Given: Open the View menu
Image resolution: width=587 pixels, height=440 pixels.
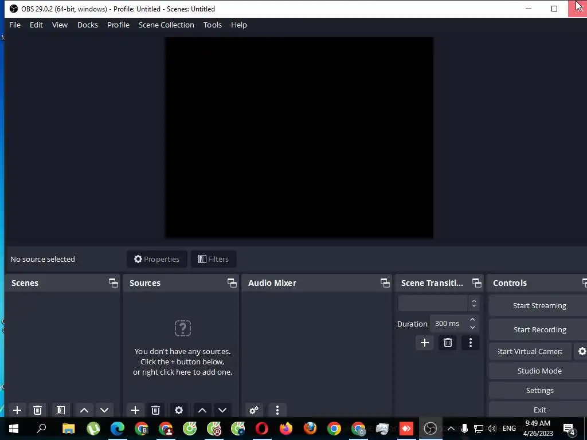Looking at the screenshot, I should [x=60, y=25].
